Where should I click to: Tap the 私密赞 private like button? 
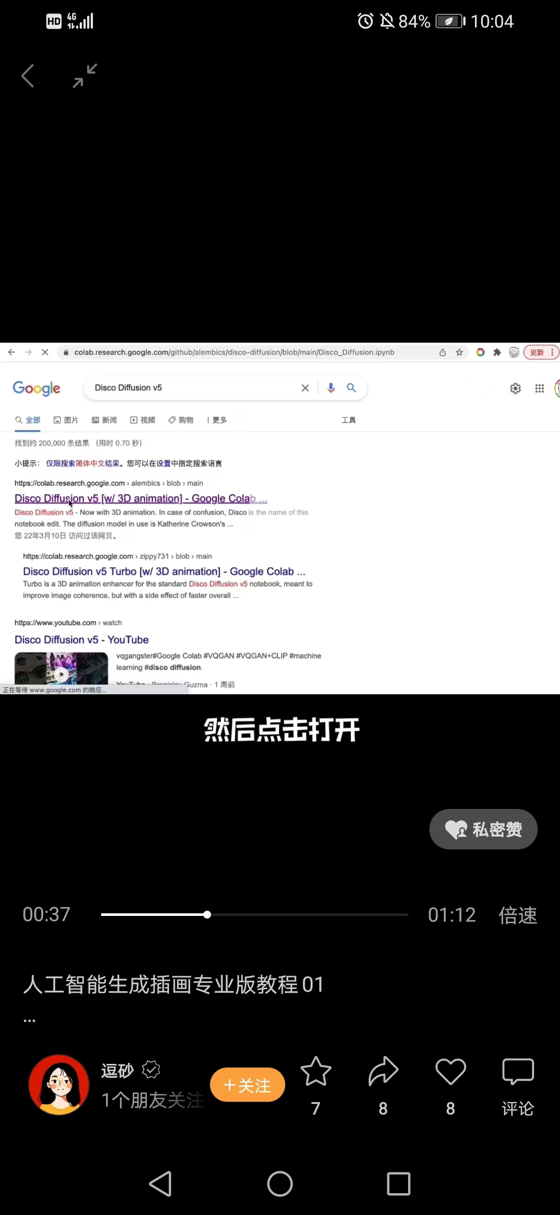[483, 829]
